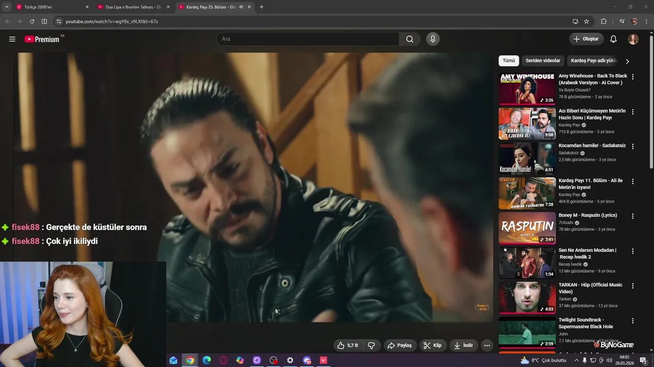This screenshot has height=367, width=654.
Task: Show more filter chips with arrow
Action: pyautogui.click(x=627, y=61)
